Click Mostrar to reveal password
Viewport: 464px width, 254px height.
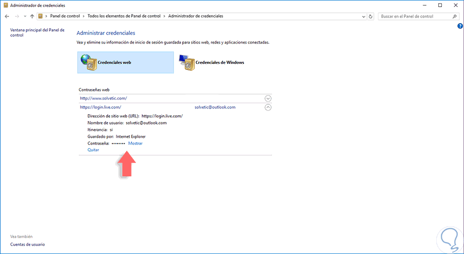(135, 143)
